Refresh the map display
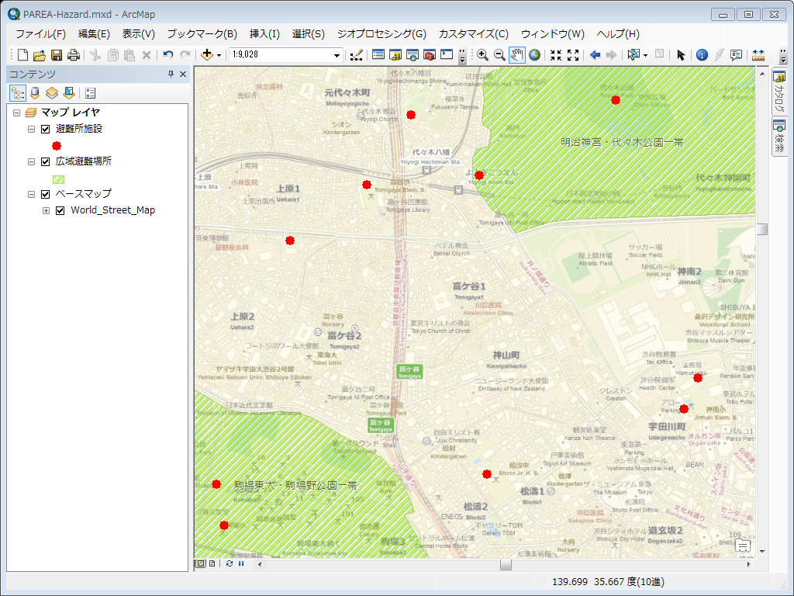The height and width of the screenshot is (596, 794). click(230, 563)
